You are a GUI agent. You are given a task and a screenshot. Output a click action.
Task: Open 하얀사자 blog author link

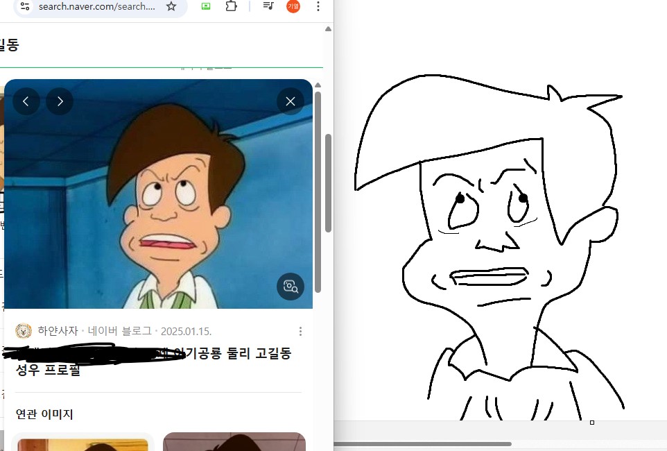tap(58, 331)
